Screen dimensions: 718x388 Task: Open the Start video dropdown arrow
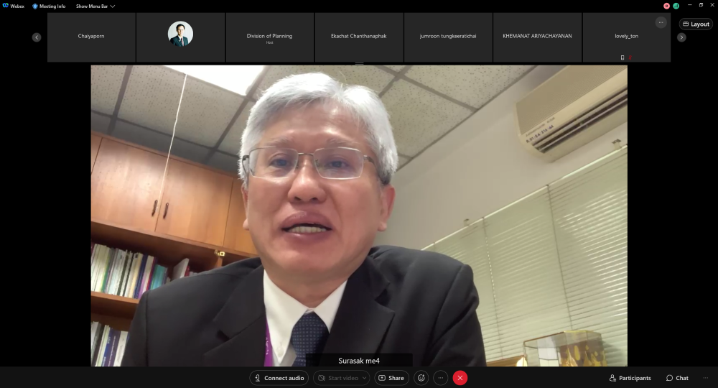click(365, 378)
